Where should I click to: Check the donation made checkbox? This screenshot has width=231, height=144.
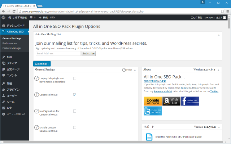(x=75, y=78)
